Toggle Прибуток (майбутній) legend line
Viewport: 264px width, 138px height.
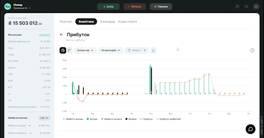tap(168, 119)
